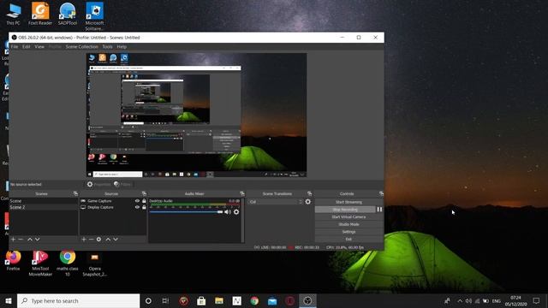Open the MiniTool MovieMaker desktop icon

(x=40, y=264)
